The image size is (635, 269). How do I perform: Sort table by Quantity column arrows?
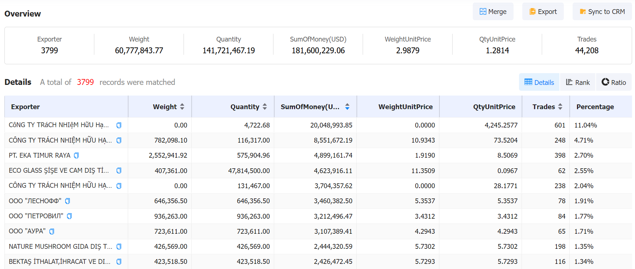click(x=265, y=107)
